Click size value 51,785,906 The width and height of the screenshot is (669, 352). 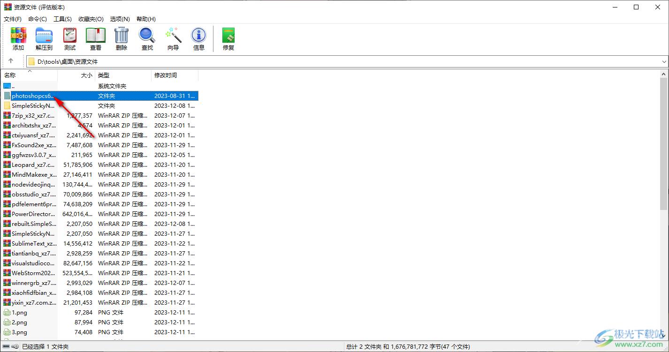(x=78, y=165)
